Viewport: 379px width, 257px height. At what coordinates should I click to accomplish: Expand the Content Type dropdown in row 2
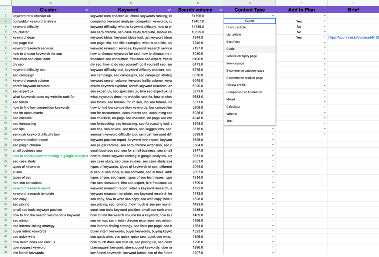[273, 16]
